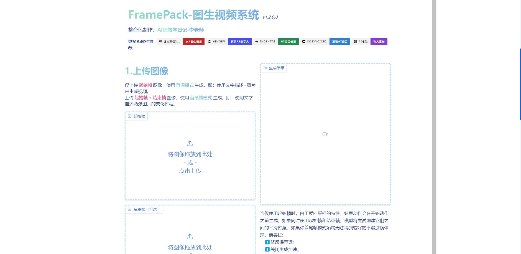Image resolution: width=521 pixels, height=254 pixels.
Task: Click the camera icon beside 生成结果 title
Action: 265,68
